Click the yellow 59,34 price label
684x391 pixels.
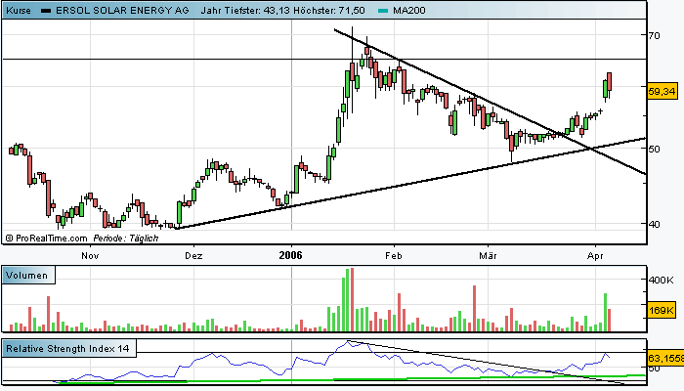tap(663, 91)
